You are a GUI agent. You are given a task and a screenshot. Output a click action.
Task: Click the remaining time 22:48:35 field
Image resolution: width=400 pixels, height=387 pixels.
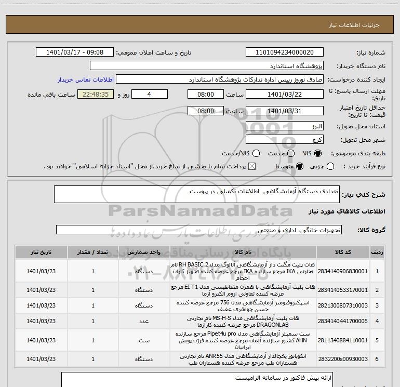(96, 94)
